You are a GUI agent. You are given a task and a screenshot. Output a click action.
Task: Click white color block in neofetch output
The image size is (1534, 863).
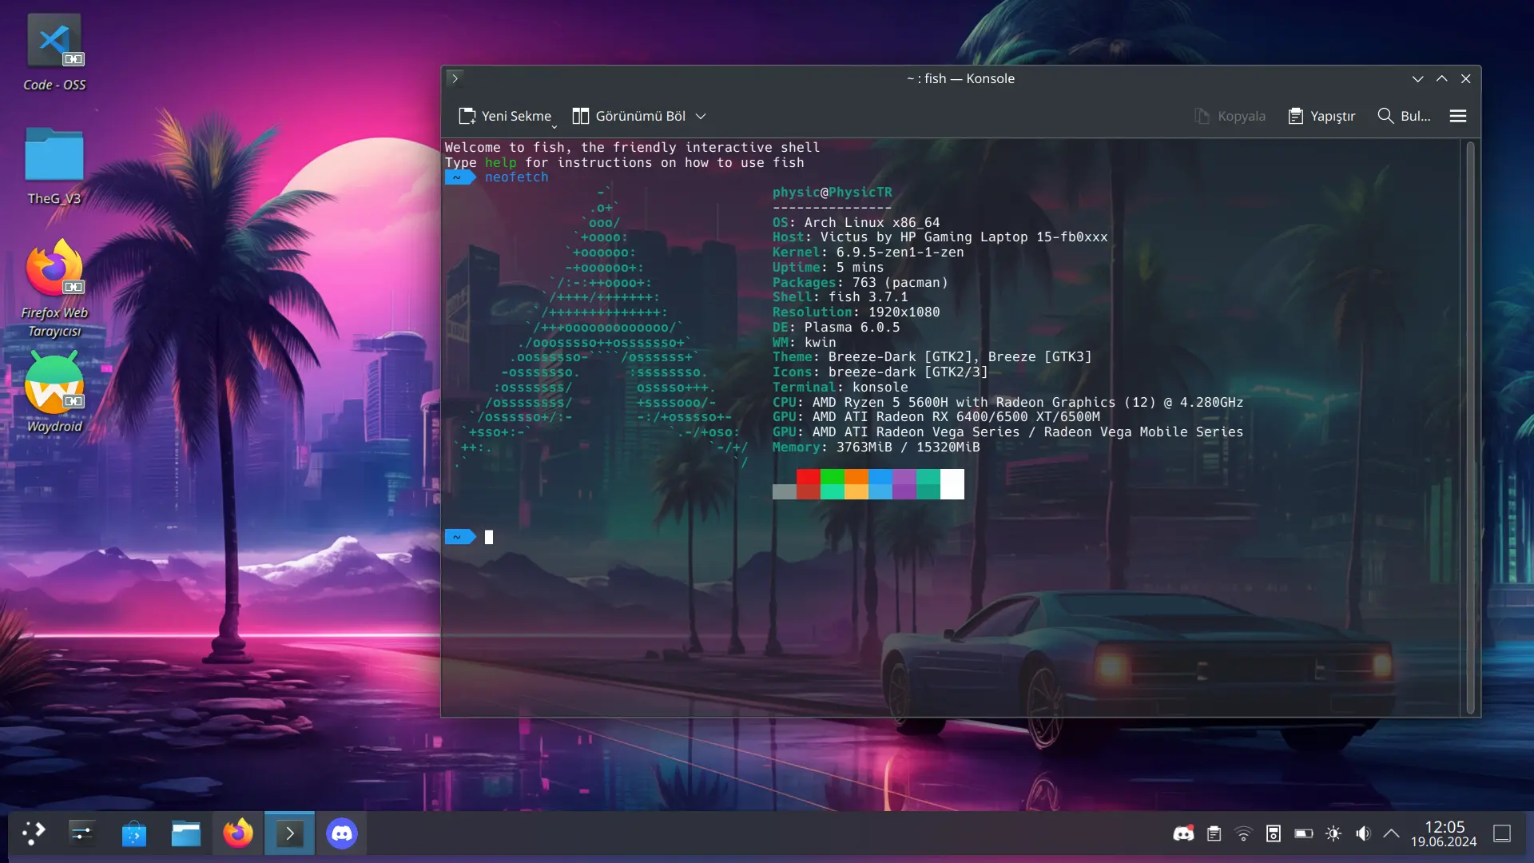(x=952, y=484)
